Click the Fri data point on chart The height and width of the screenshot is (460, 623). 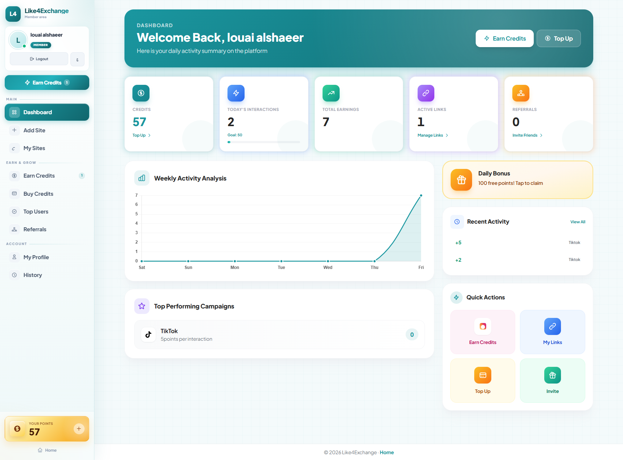coord(421,195)
